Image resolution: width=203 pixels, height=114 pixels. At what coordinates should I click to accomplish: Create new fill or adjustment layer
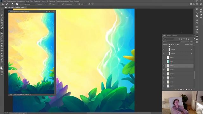(184, 89)
